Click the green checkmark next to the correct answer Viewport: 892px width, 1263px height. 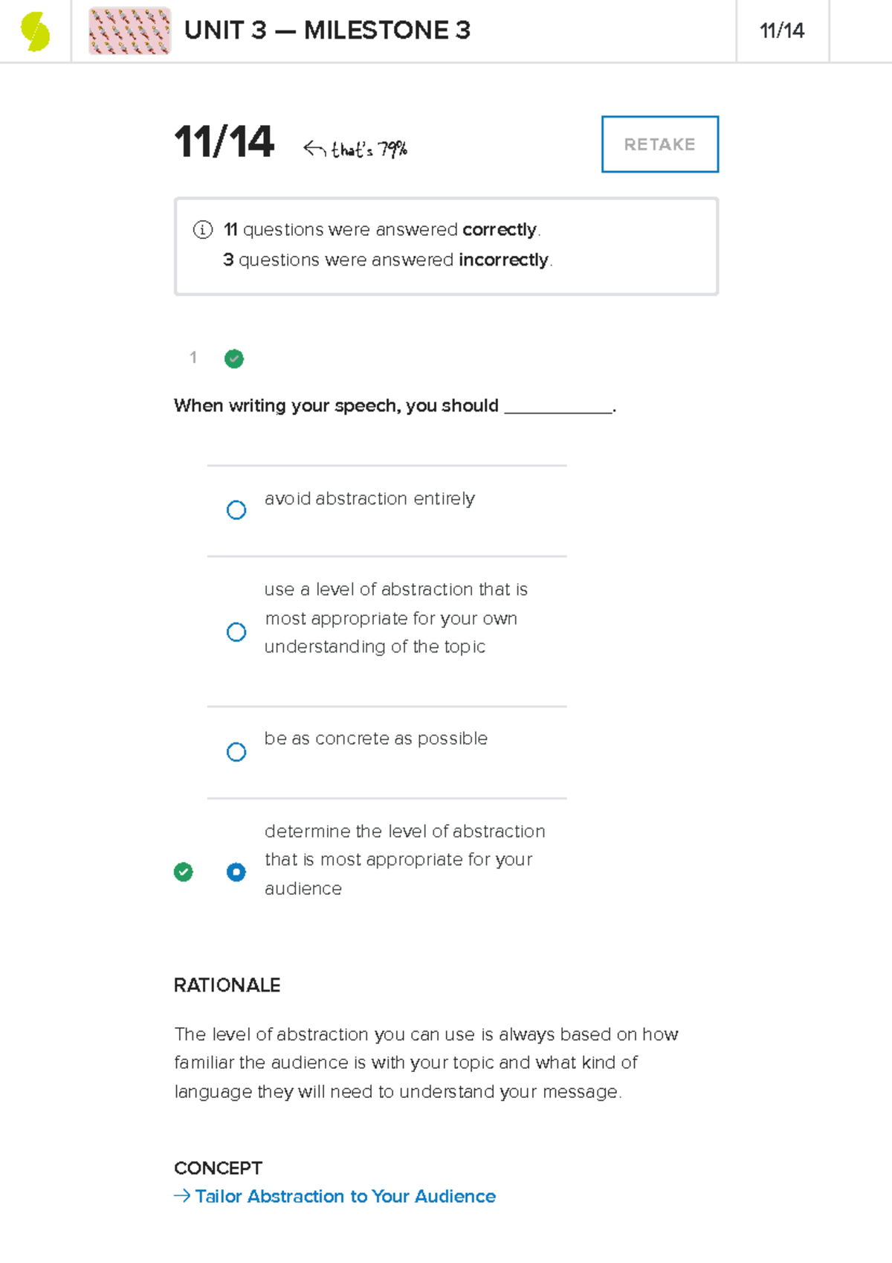click(x=184, y=872)
